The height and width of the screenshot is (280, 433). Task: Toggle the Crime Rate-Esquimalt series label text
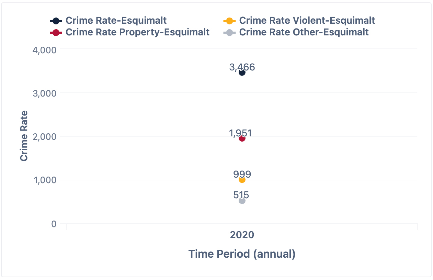pos(116,21)
